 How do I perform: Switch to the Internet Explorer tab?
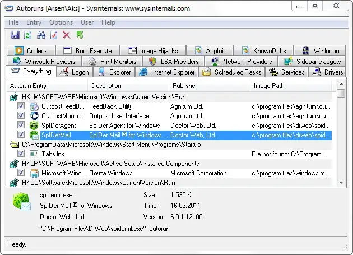pos(166,72)
